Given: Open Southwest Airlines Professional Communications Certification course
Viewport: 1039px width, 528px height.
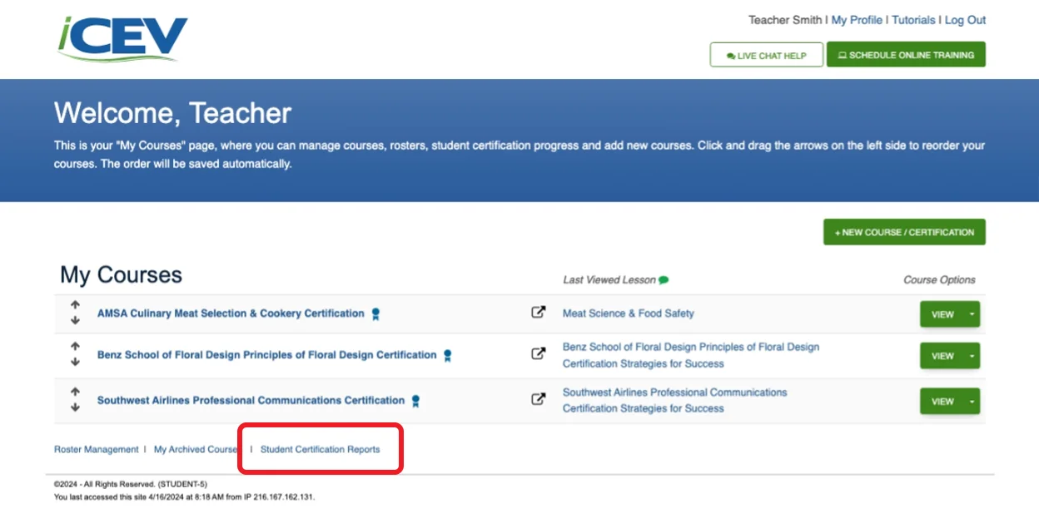Looking at the screenshot, I should click(251, 400).
